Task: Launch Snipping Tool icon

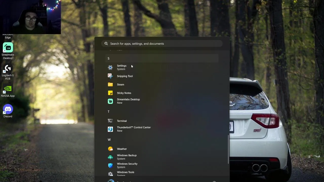Action: tap(110, 76)
